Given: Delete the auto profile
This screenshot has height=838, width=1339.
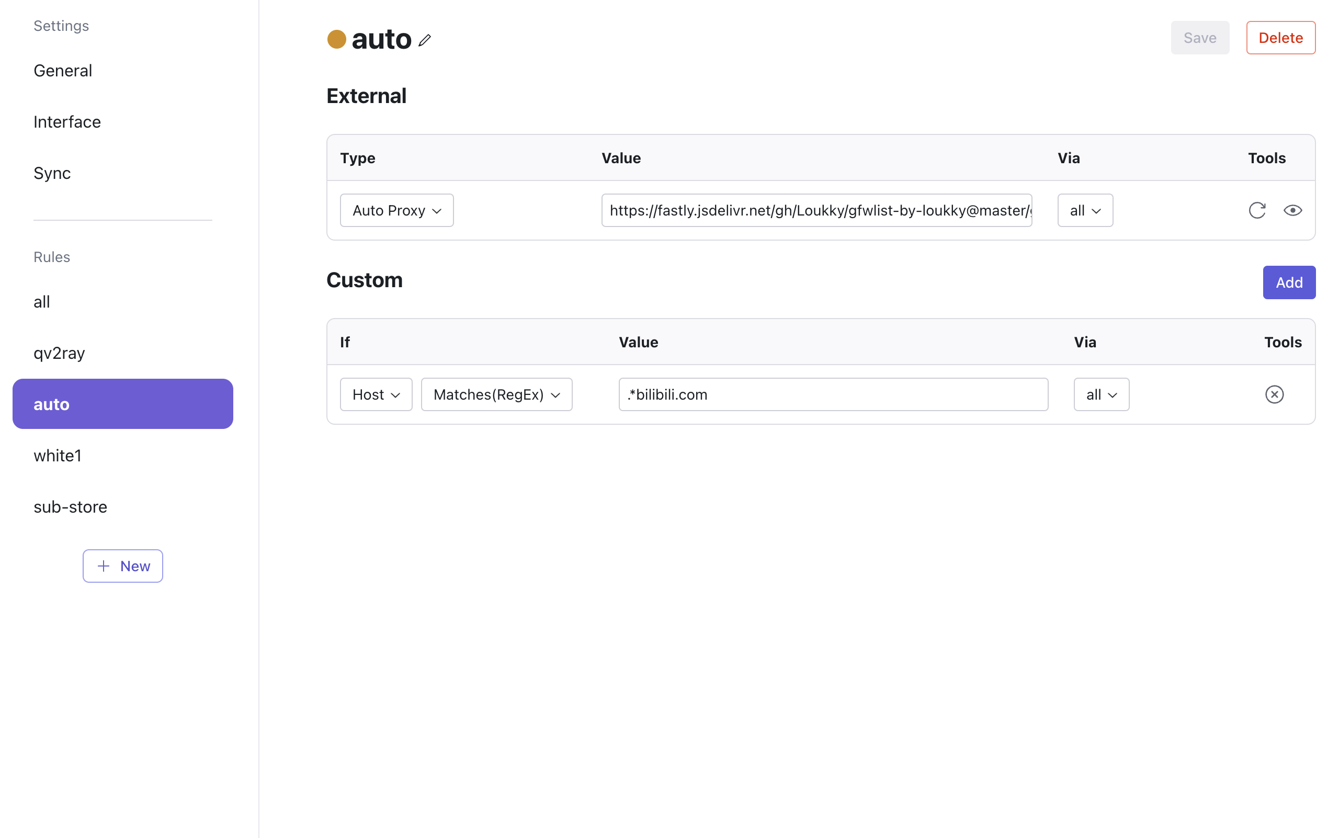Looking at the screenshot, I should pyautogui.click(x=1280, y=37).
